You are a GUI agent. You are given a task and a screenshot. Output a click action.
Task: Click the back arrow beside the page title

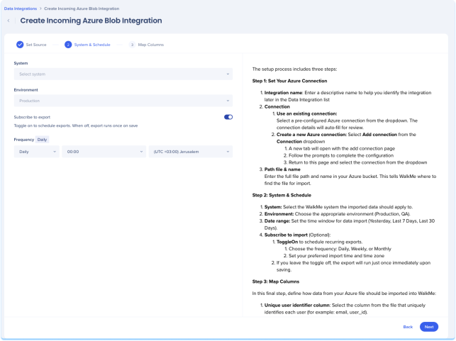click(x=9, y=21)
